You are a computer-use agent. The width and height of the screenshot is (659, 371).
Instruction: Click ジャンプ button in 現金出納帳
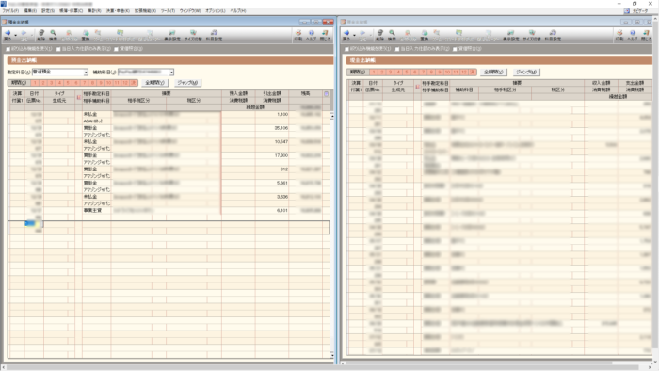pyautogui.click(x=526, y=73)
